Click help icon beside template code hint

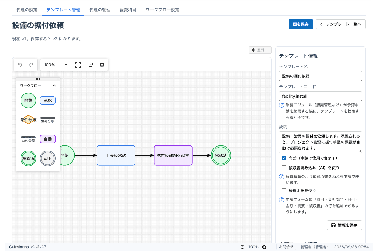tap(282, 105)
